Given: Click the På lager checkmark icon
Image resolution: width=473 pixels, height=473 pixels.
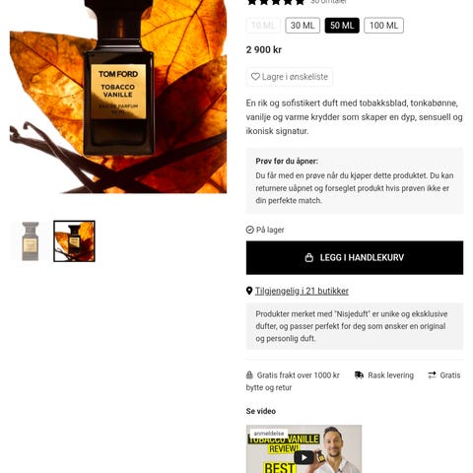Looking at the screenshot, I should [250, 230].
